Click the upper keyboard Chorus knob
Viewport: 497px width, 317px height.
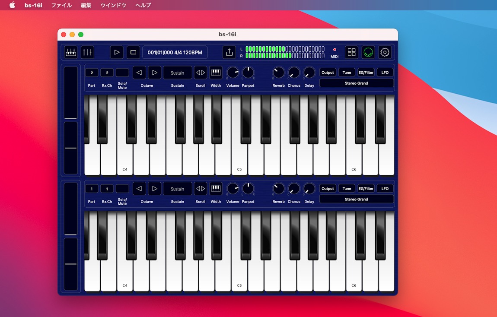click(294, 73)
